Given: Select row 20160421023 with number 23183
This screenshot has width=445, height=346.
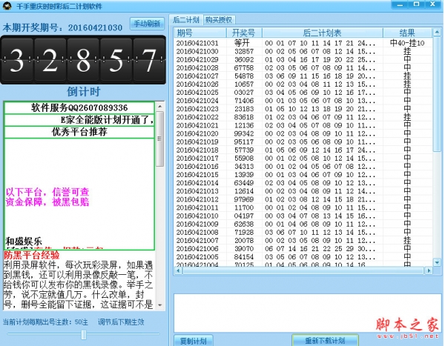Looking at the screenshot, I should point(303,109).
